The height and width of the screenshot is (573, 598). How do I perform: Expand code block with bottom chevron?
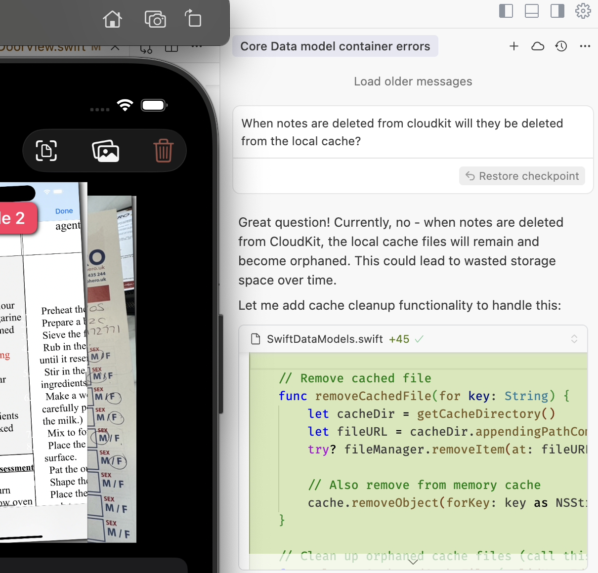(413, 562)
